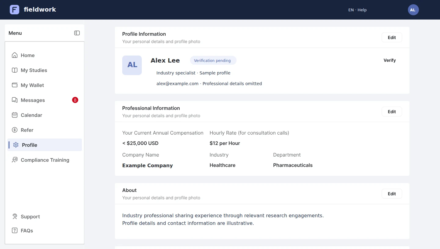Image resolution: width=440 pixels, height=249 pixels.
Task: Click the My Studies book icon
Action: click(14, 70)
